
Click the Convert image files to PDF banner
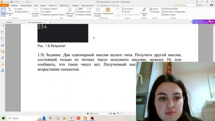click(x=204, y=22)
